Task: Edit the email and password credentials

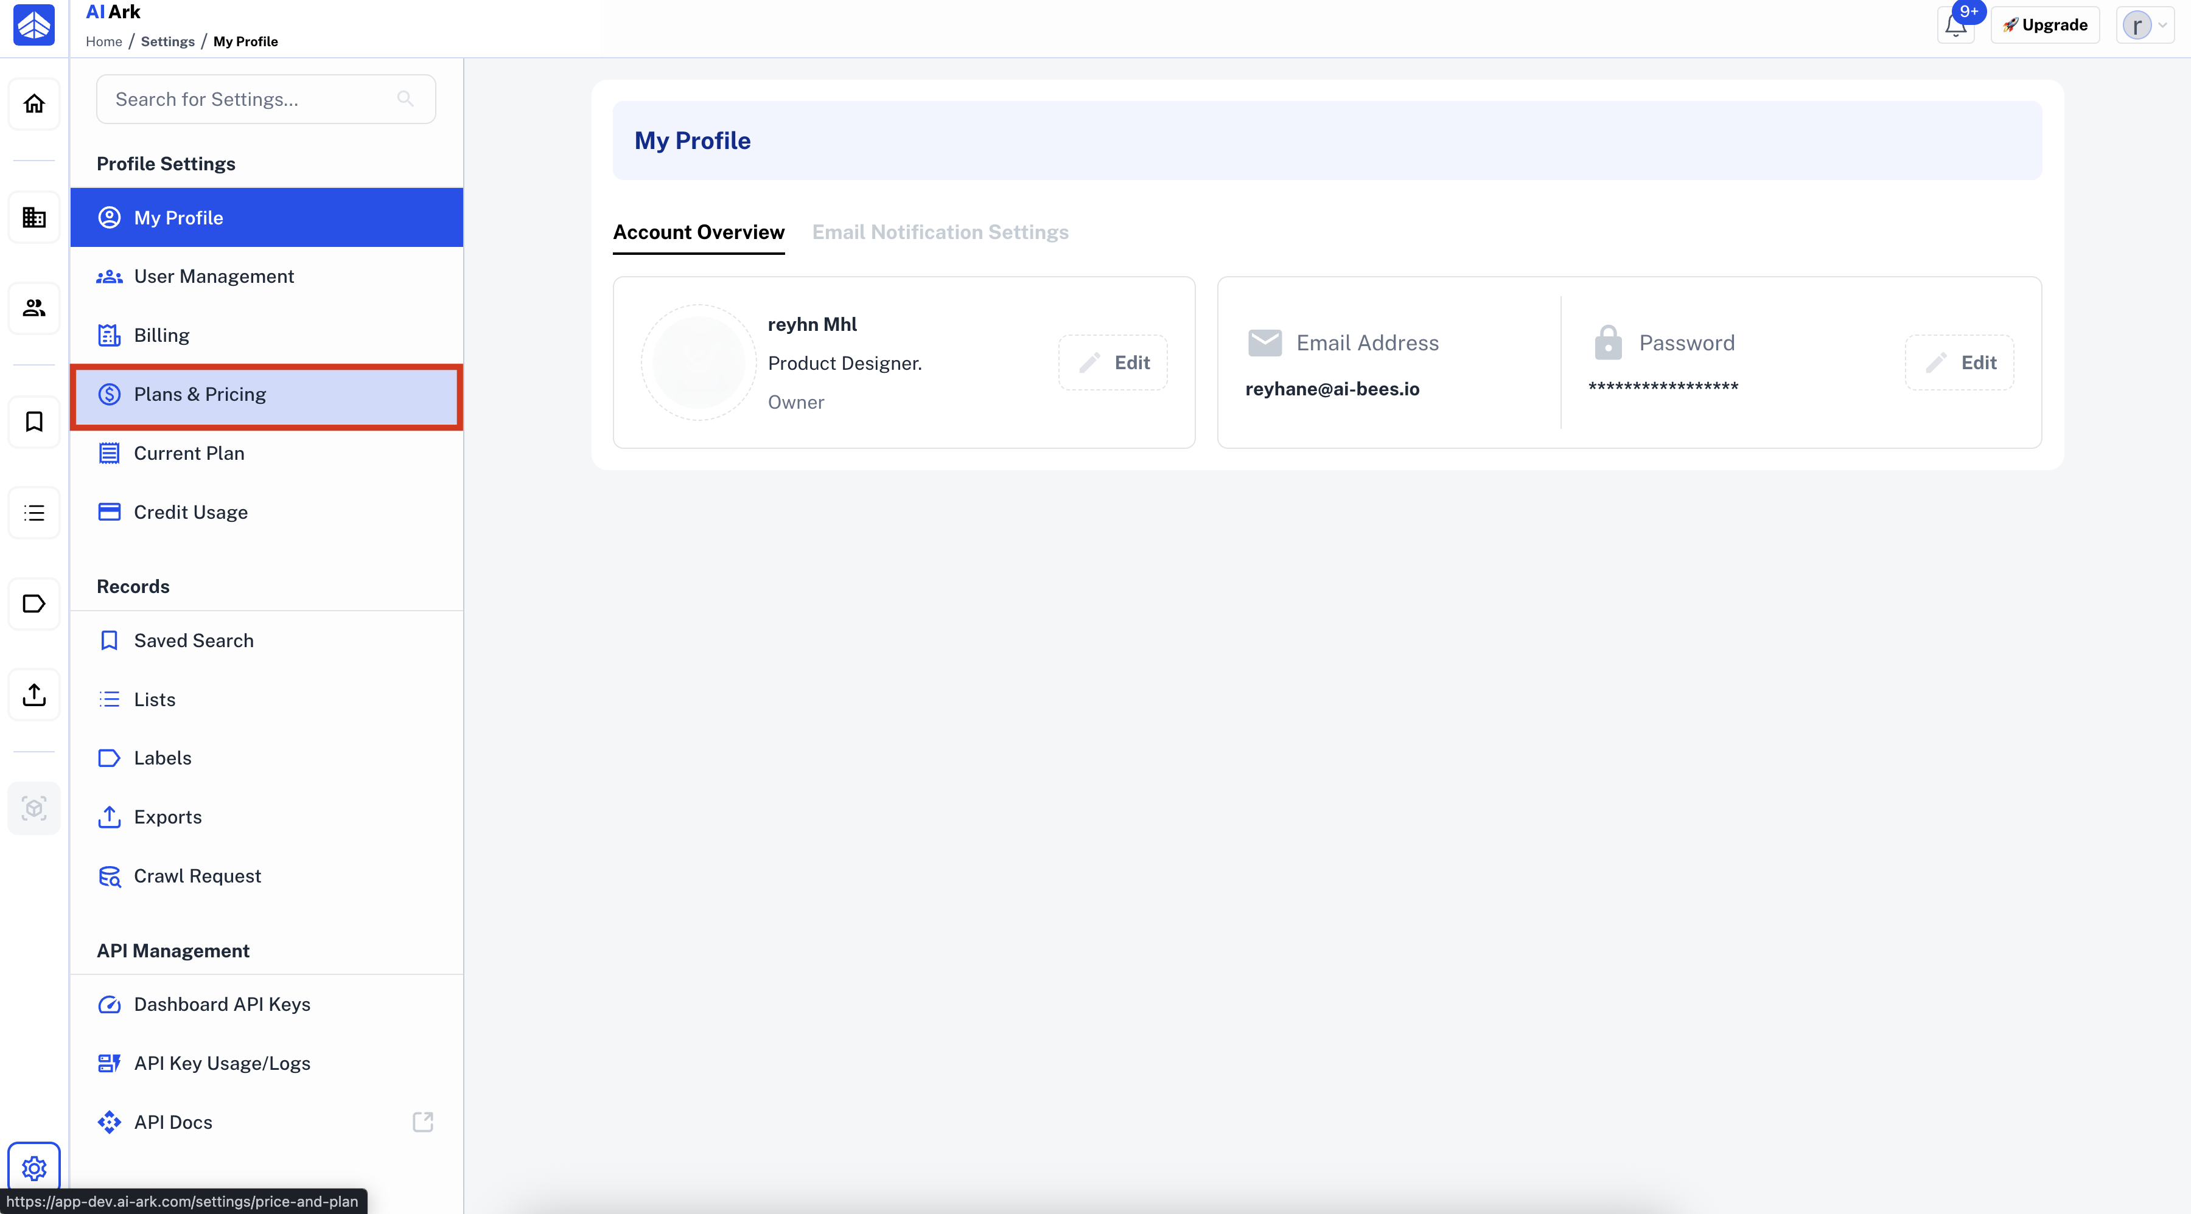Action: point(1959,362)
